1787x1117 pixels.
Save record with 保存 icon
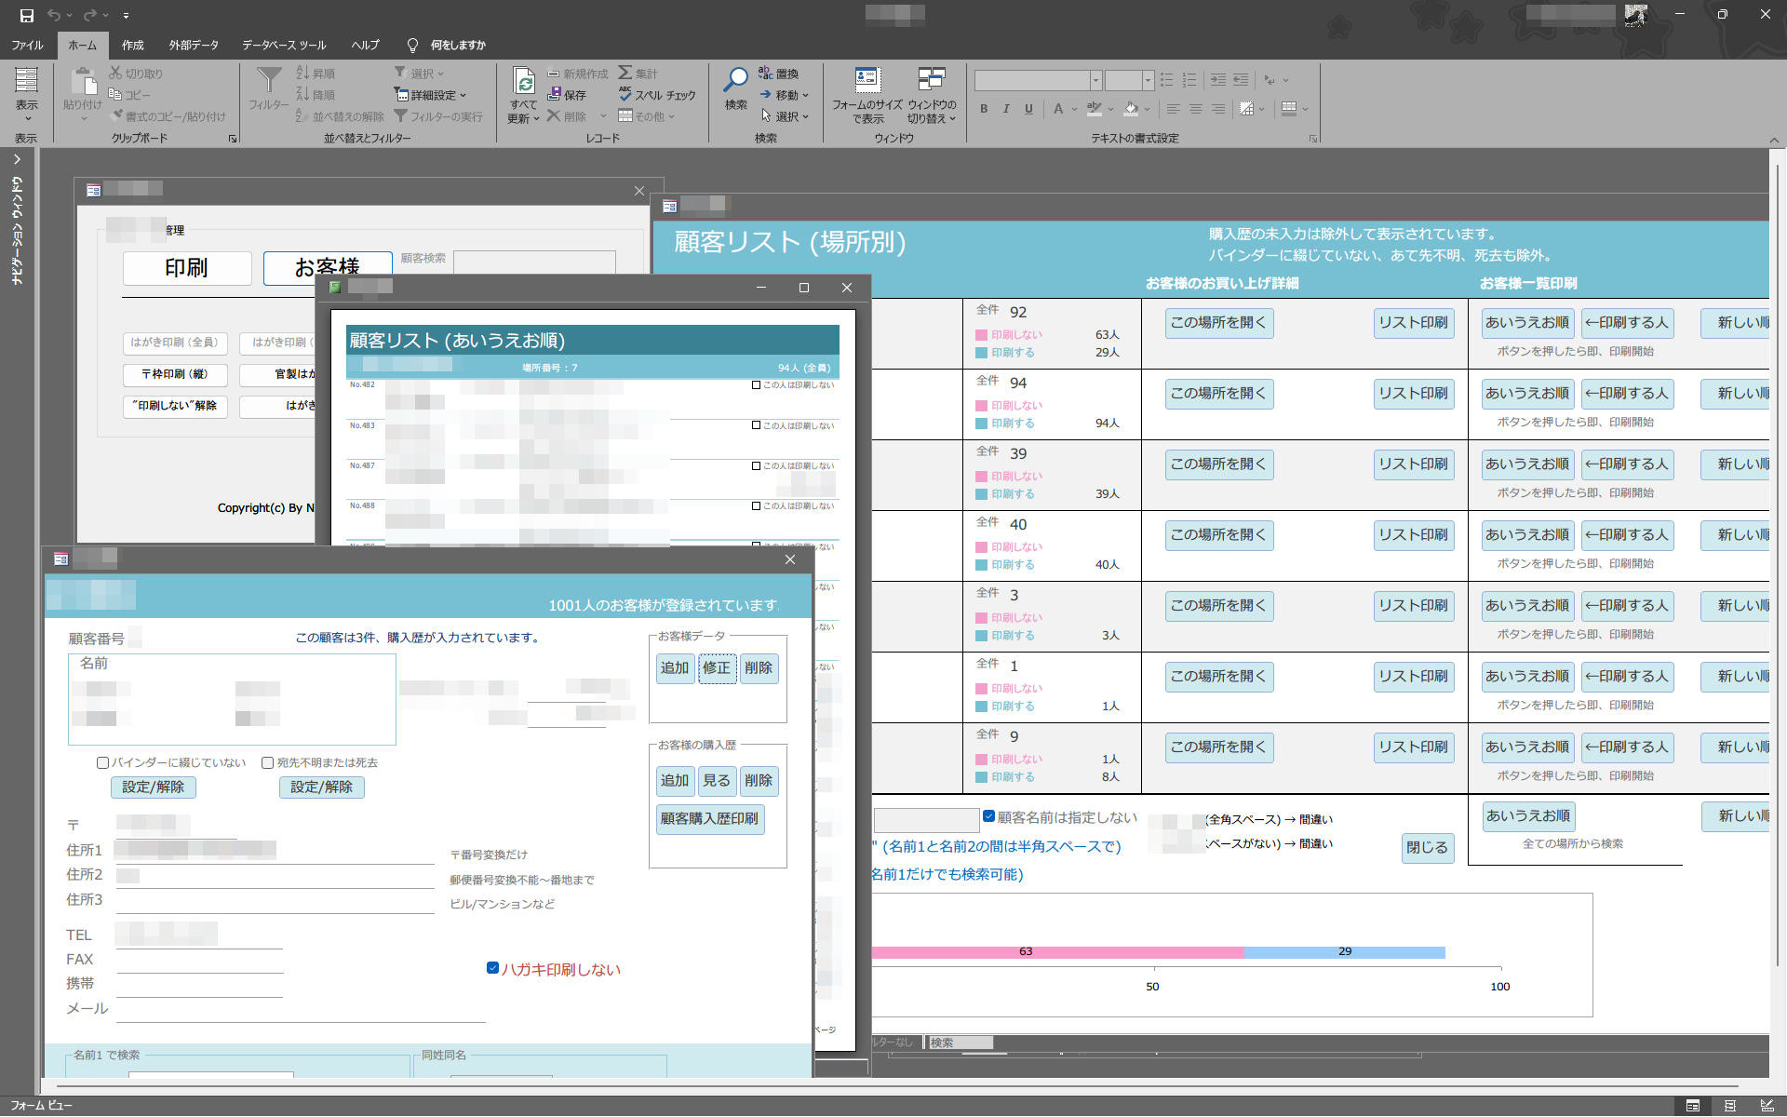[567, 95]
